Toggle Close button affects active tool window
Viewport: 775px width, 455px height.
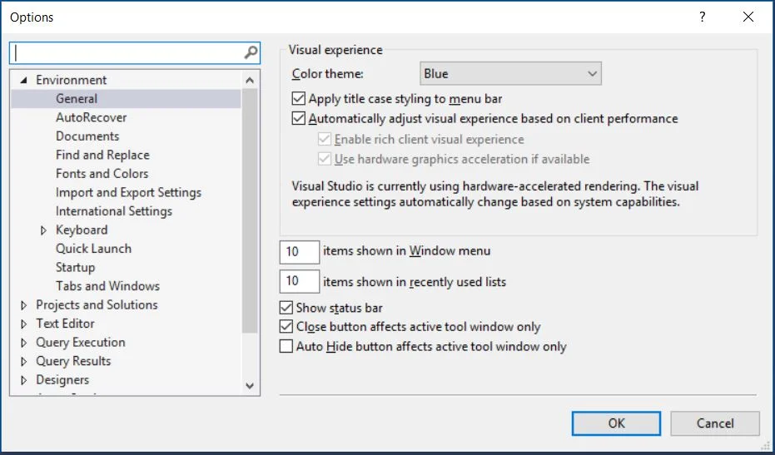point(286,327)
